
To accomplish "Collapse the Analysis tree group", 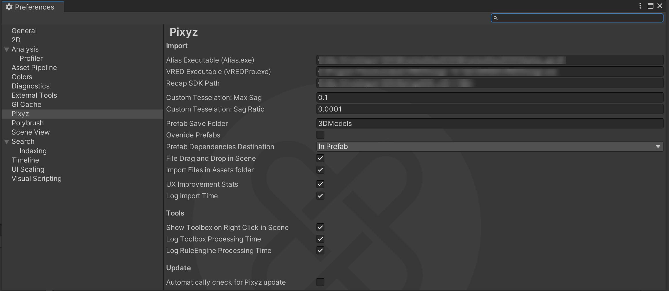I will (7, 49).
